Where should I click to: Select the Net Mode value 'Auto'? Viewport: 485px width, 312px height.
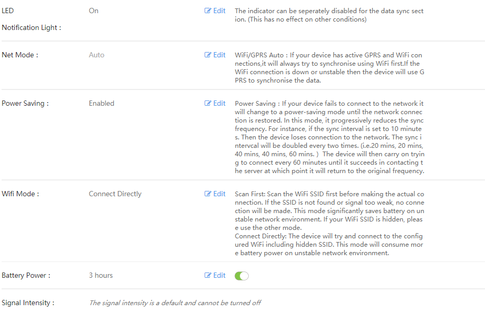[x=96, y=55]
